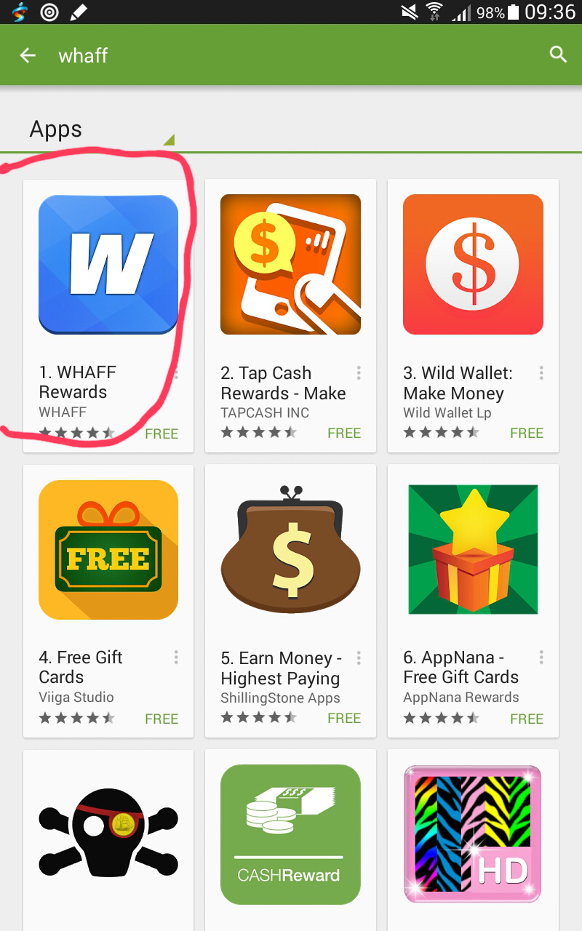Open the Wild Wallet dollar icon
Image resolution: width=582 pixels, height=931 pixels.
[x=473, y=265]
